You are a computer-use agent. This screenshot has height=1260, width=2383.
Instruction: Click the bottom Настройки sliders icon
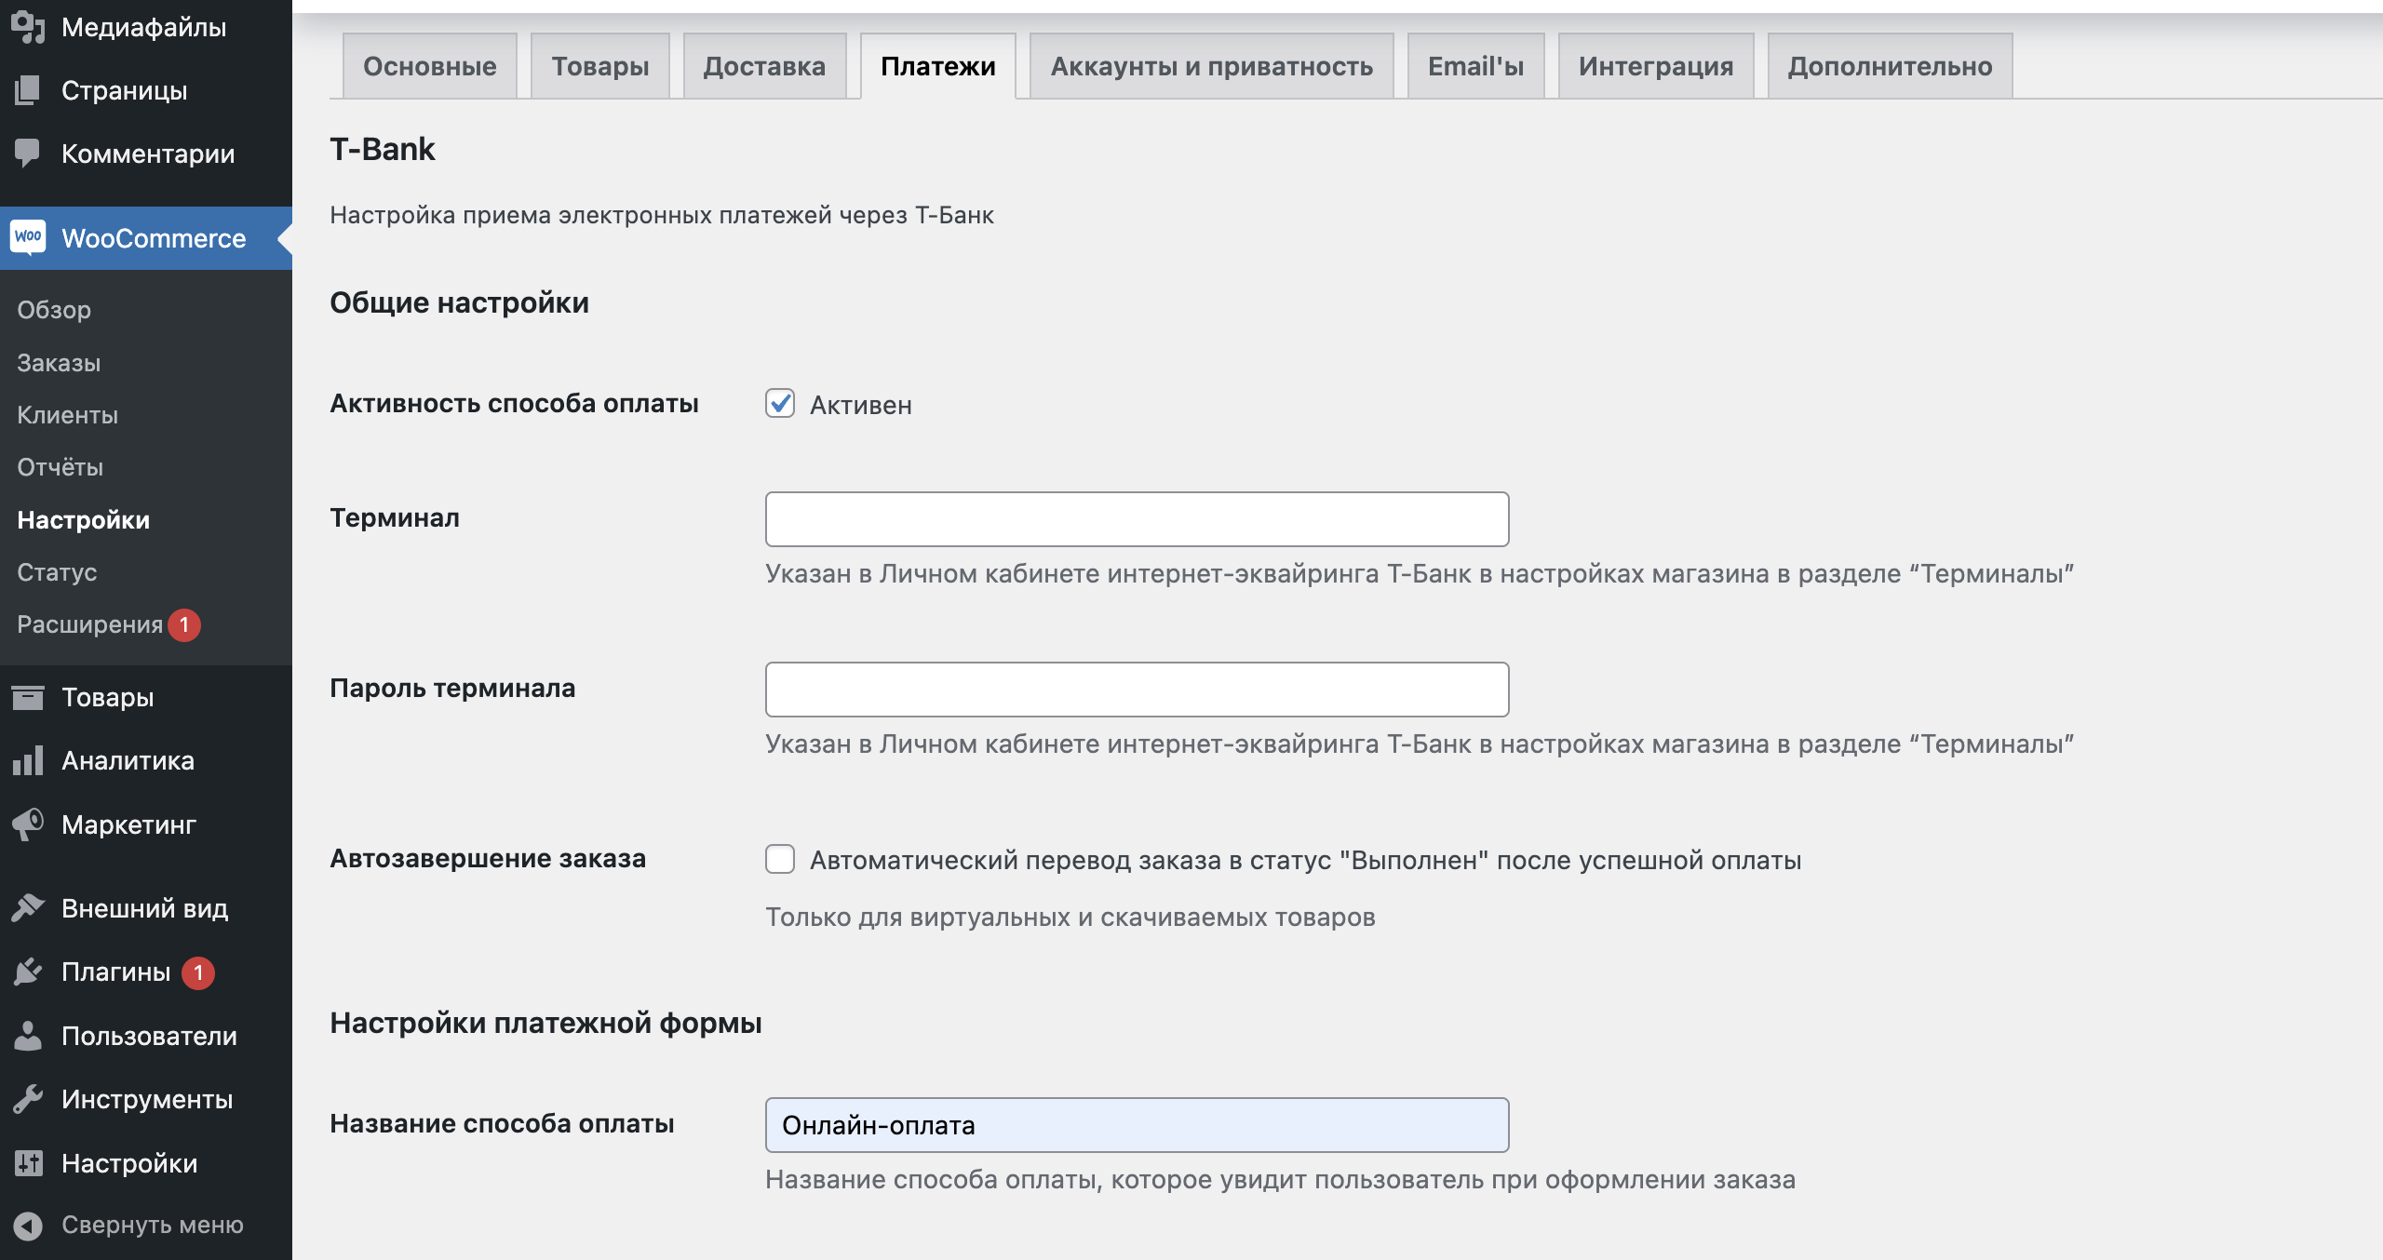[28, 1162]
